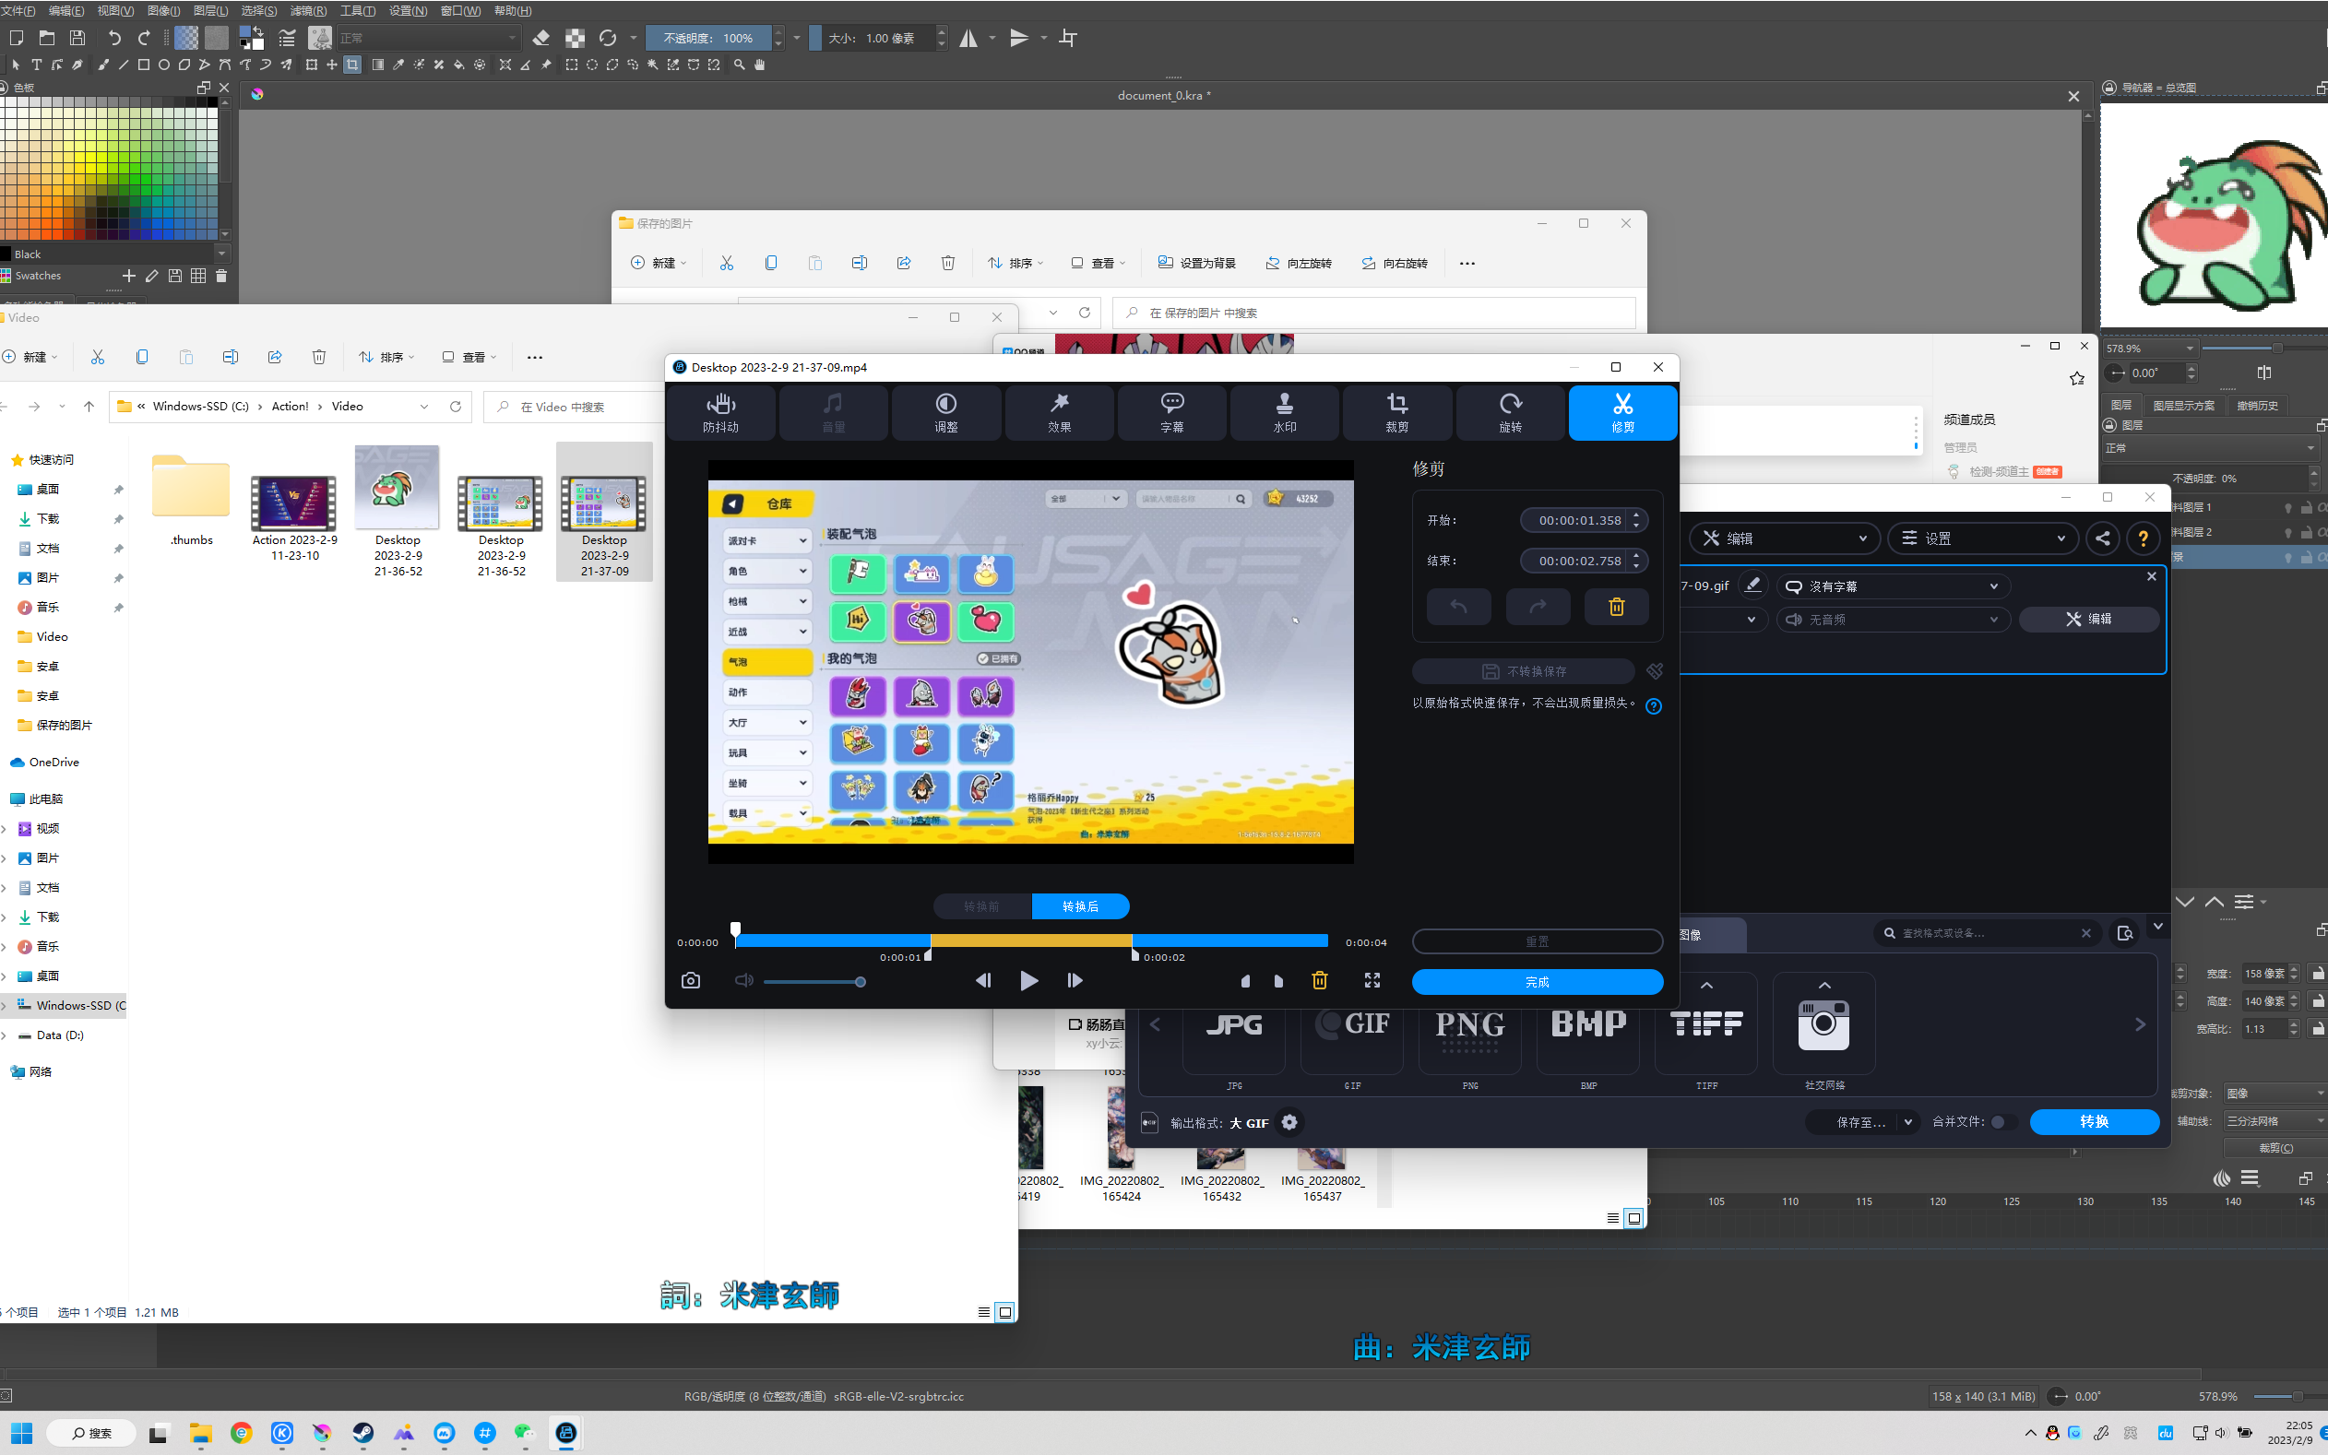Open Krita's 滤镜 (Filter) menu
The image size is (2328, 1455).
tap(308, 10)
